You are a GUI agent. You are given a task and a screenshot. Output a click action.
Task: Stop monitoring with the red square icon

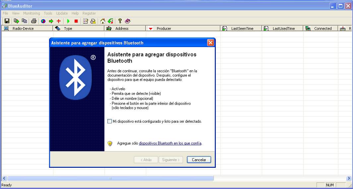coord(76,21)
